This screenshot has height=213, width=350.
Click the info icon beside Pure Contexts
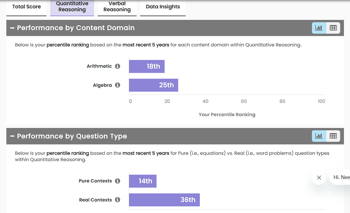118,181
